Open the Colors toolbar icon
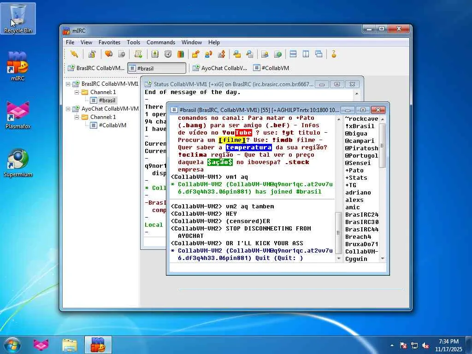Screen dimensions: 472x354 (x=181, y=54)
